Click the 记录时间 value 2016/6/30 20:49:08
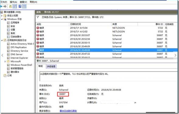 pos(111,90)
